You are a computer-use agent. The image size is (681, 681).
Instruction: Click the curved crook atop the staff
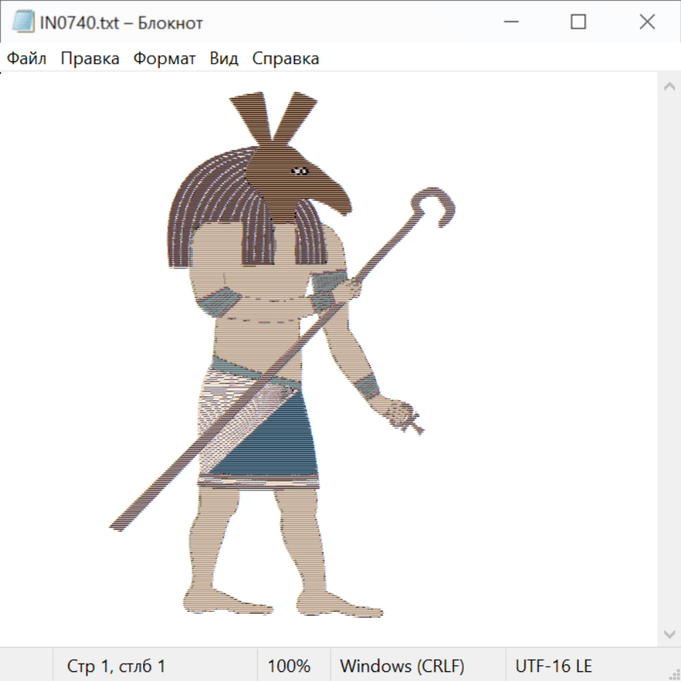(x=435, y=201)
